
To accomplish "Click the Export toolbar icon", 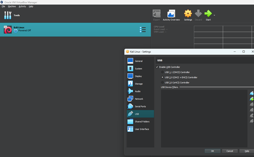I will (x=157, y=15).
